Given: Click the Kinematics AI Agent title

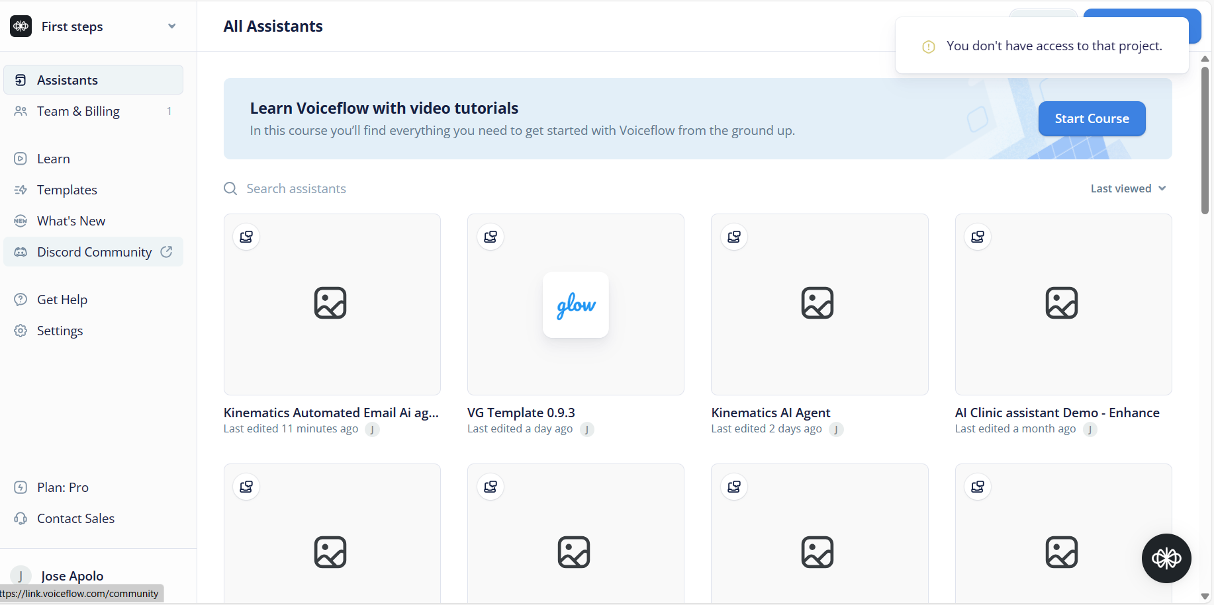Looking at the screenshot, I should [x=770, y=413].
